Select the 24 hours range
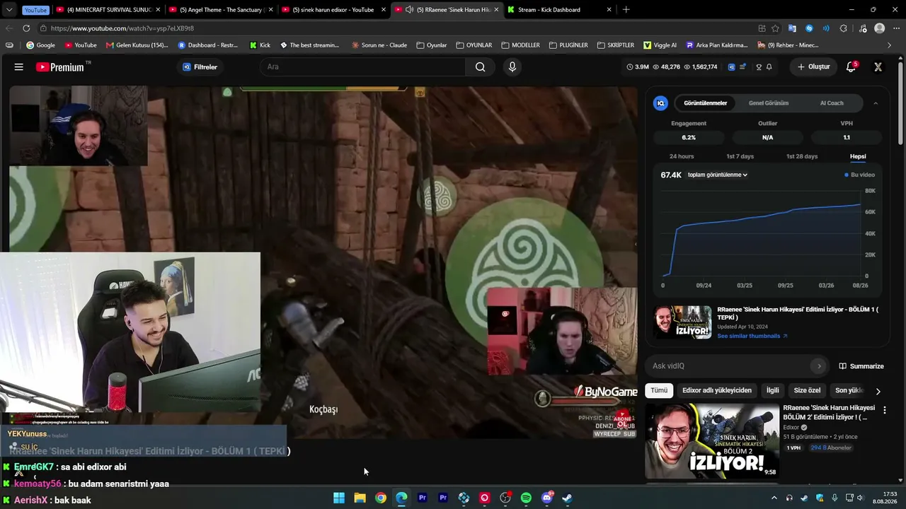Screen dimensions: 906x509 (682, 156)
